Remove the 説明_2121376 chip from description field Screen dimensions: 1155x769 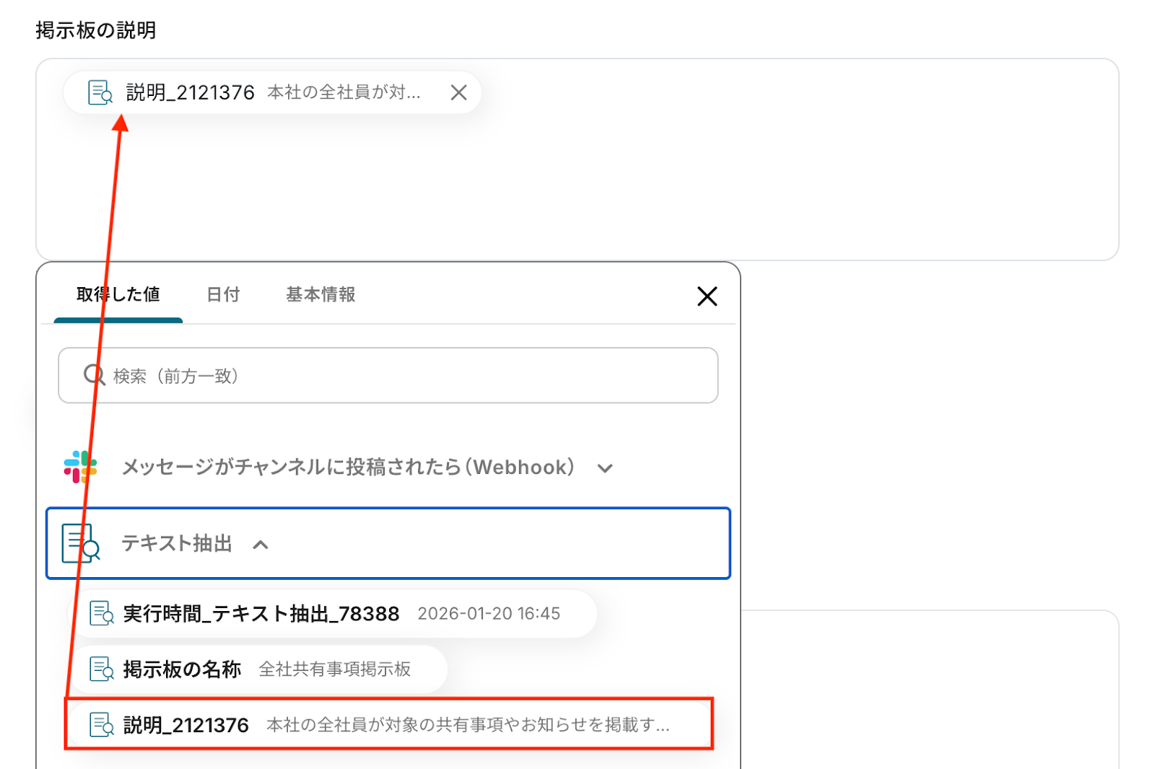[458, 92]
